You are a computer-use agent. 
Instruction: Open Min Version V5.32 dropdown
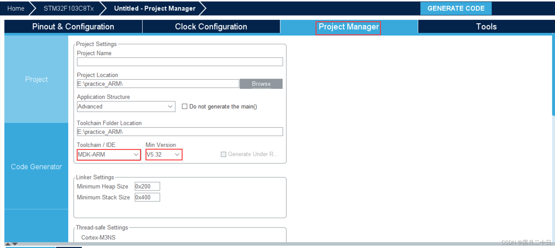point(164,155)
